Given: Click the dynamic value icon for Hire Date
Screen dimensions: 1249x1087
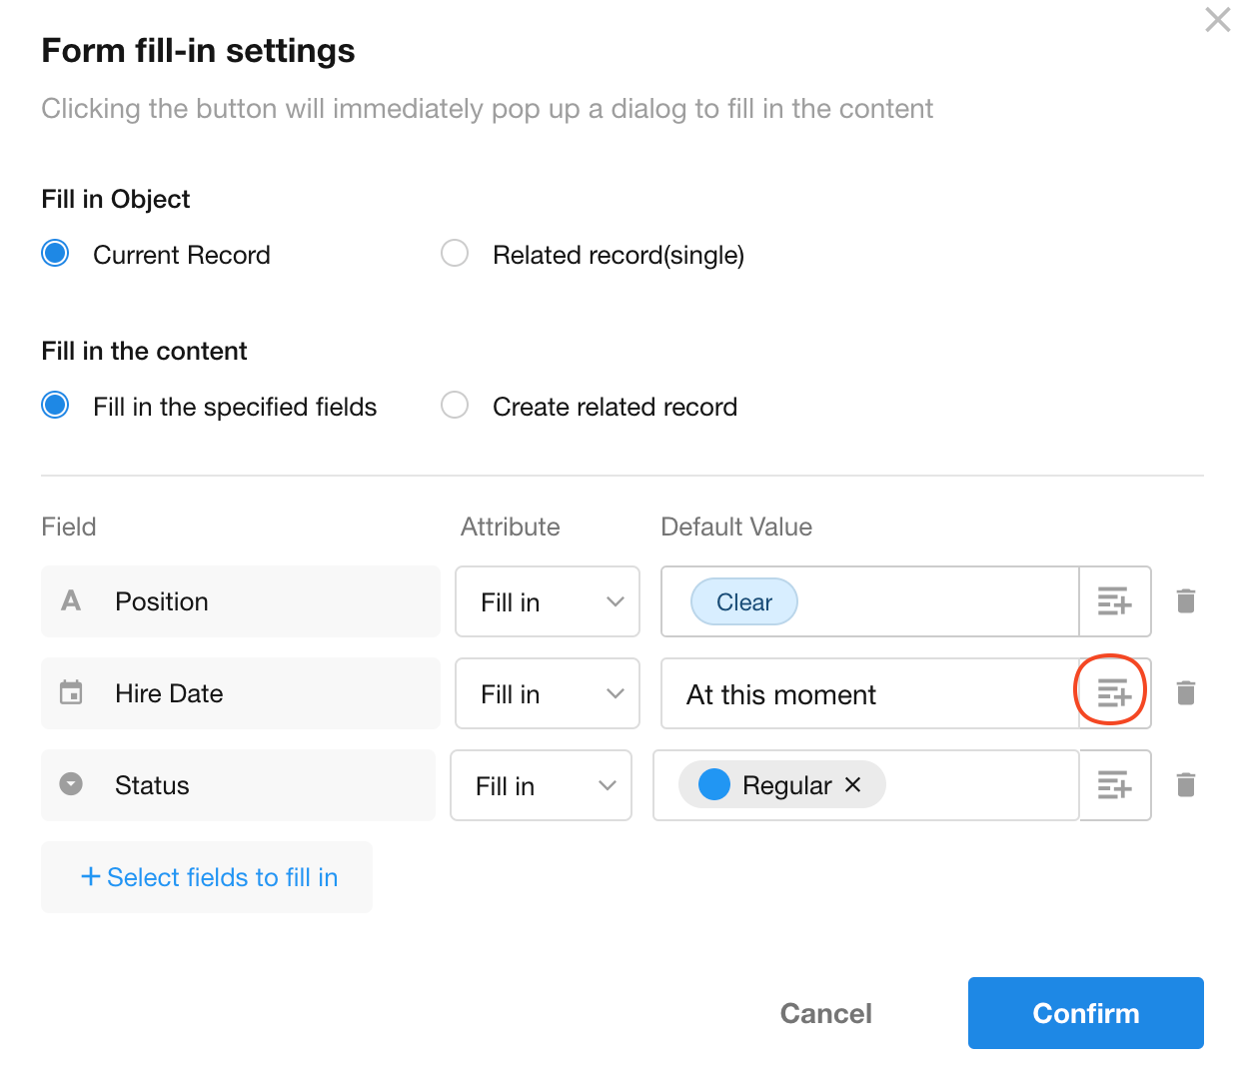Looking at the screenshot, I should [1114, 693].
